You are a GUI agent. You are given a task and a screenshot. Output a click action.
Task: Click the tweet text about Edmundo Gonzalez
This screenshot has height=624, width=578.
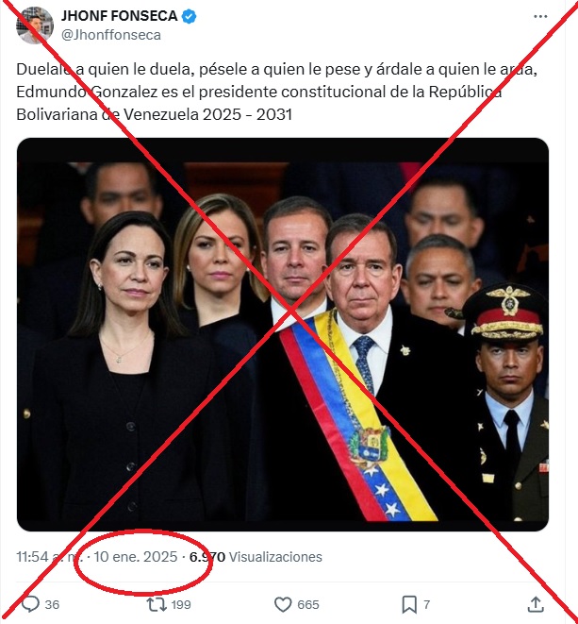pyautogui.click(x=277, y=92)
